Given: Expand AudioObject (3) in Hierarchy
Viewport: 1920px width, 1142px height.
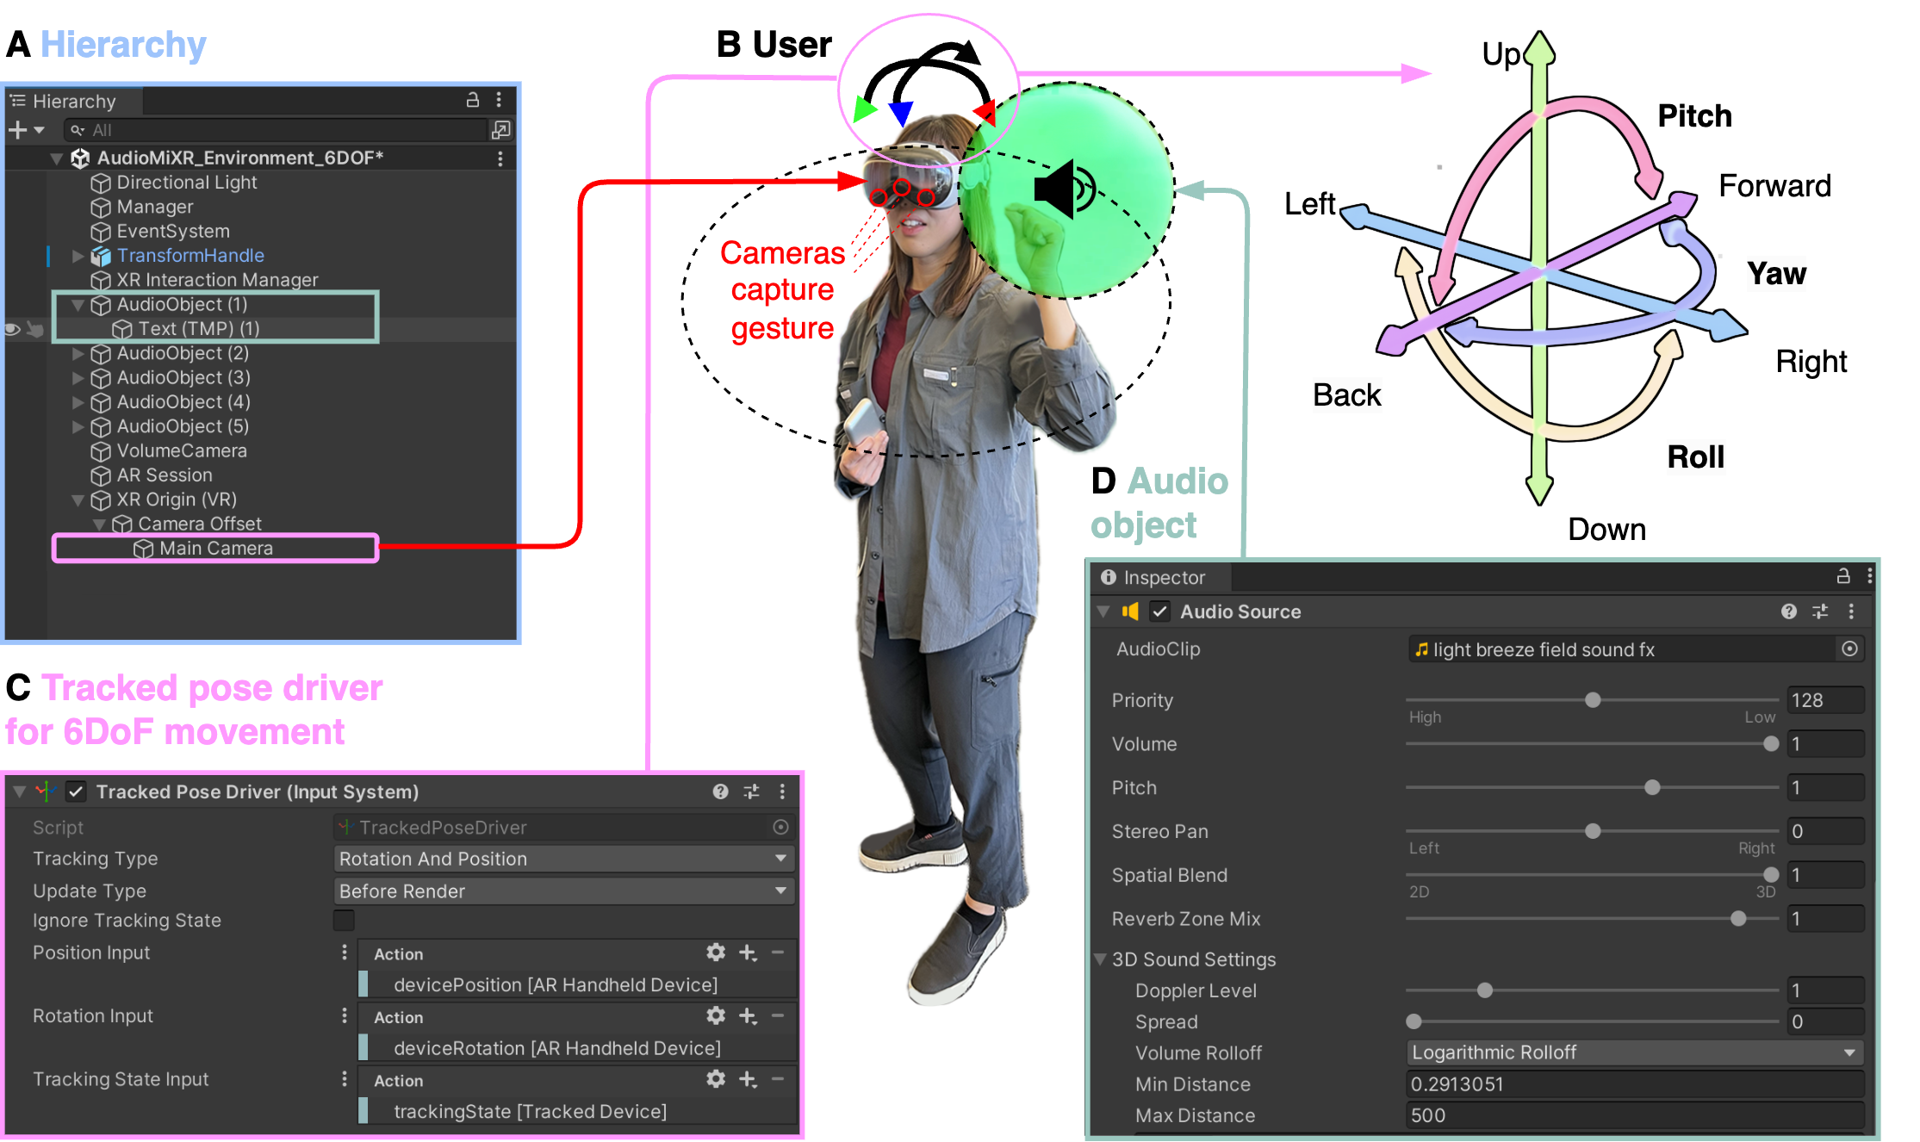Looking at the screenshot, I should [78, 378].
